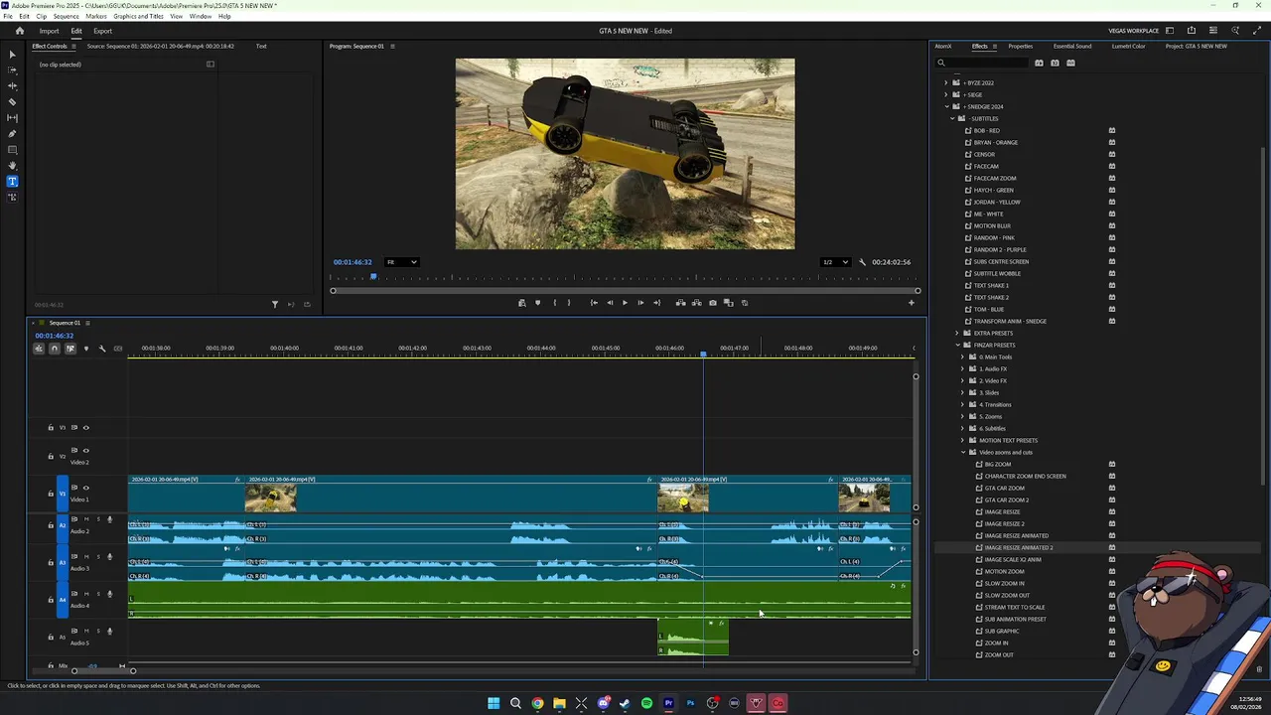
Task: Collapse the Video zooms and cuts folder
Action: (x=963, y=452)
